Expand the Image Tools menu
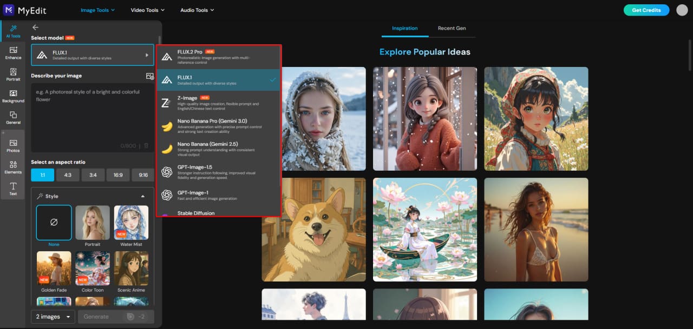Viewport: 693px width, 329px height. click(97, 10)
